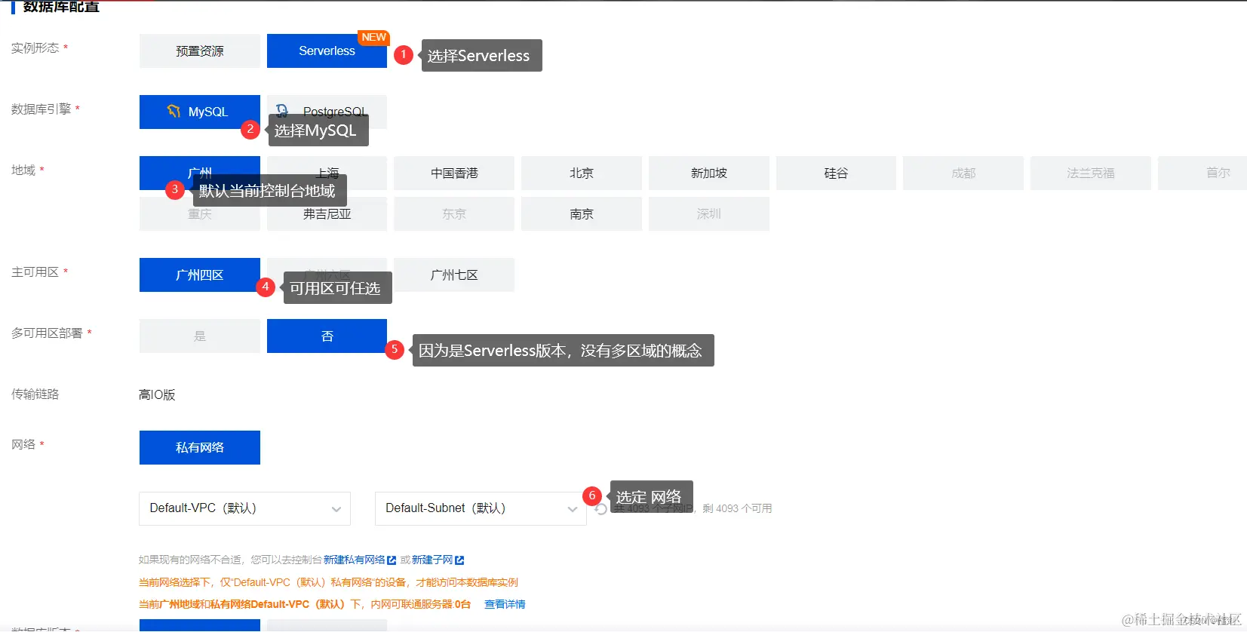Click the 地域 field label
The height and width of the screenshot is (632, 1247).
pos(23,170)
